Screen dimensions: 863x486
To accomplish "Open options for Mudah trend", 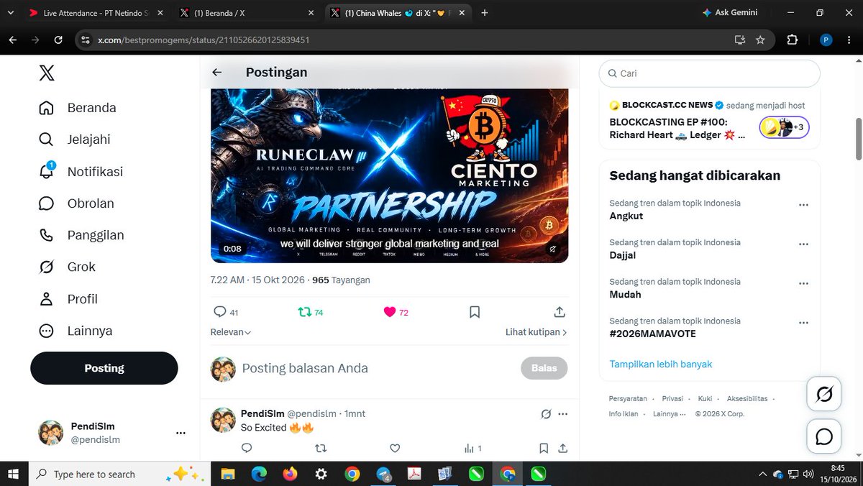I will tap(803, 283).
